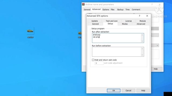This screenshot has height=96, width=172.
Task: Enable Wait and return exit code
Action: [93, 60]
